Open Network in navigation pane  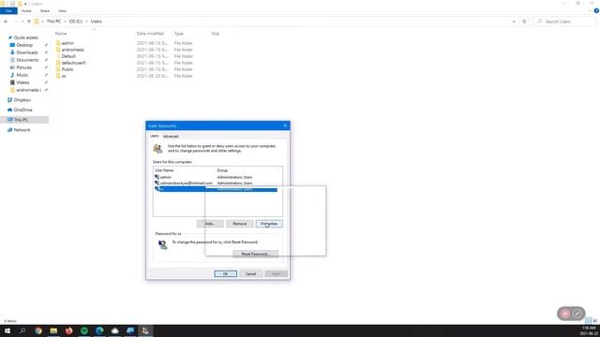click(x=22, y=130)
